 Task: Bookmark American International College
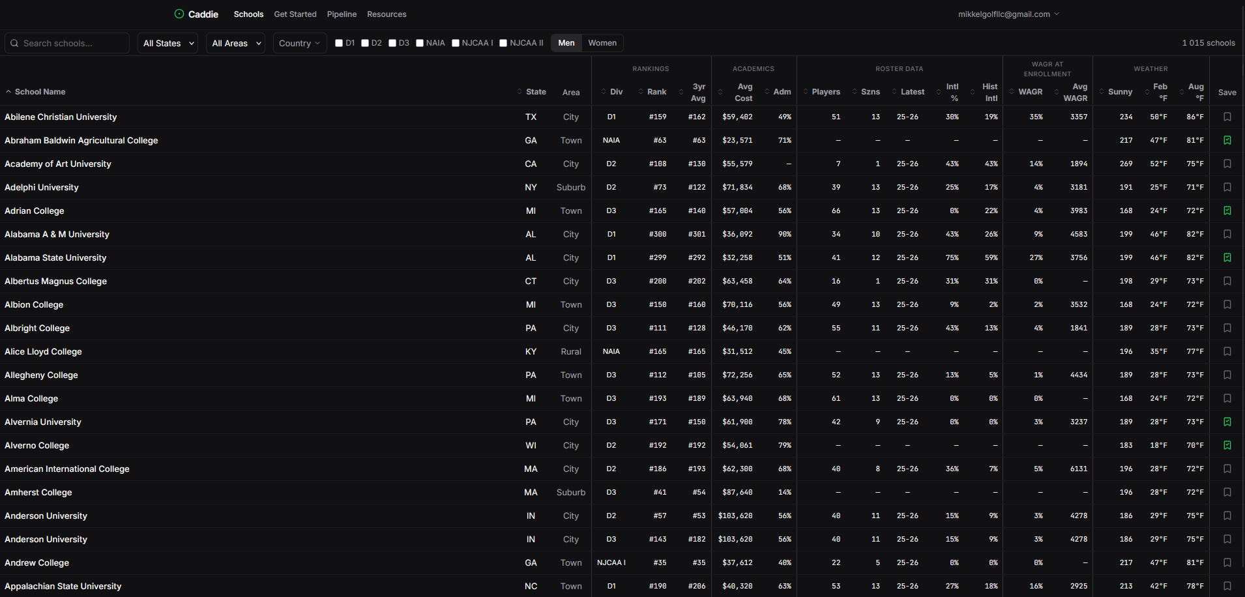click(x=1227, y=469)
